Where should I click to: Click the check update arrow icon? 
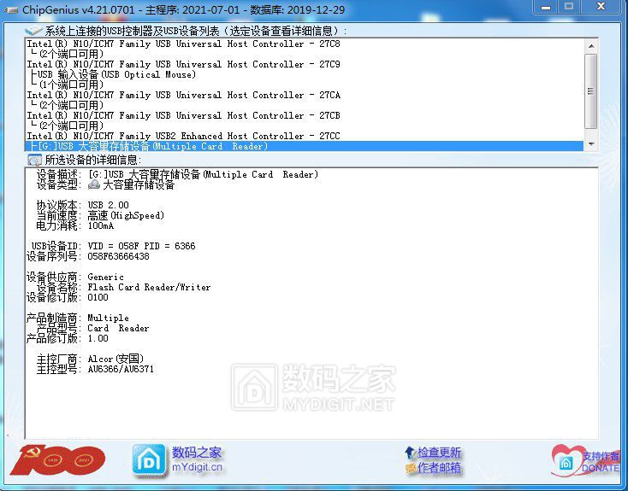[x=410, y=453]
